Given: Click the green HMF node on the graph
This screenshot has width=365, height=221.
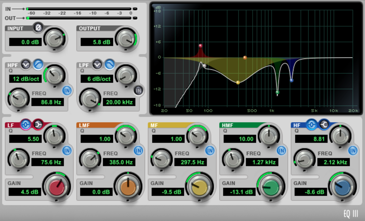Looking at the screenshot, I should [277, 92].
